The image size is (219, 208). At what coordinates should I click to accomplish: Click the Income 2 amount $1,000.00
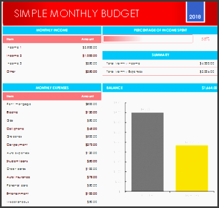(x=90, y=55)
